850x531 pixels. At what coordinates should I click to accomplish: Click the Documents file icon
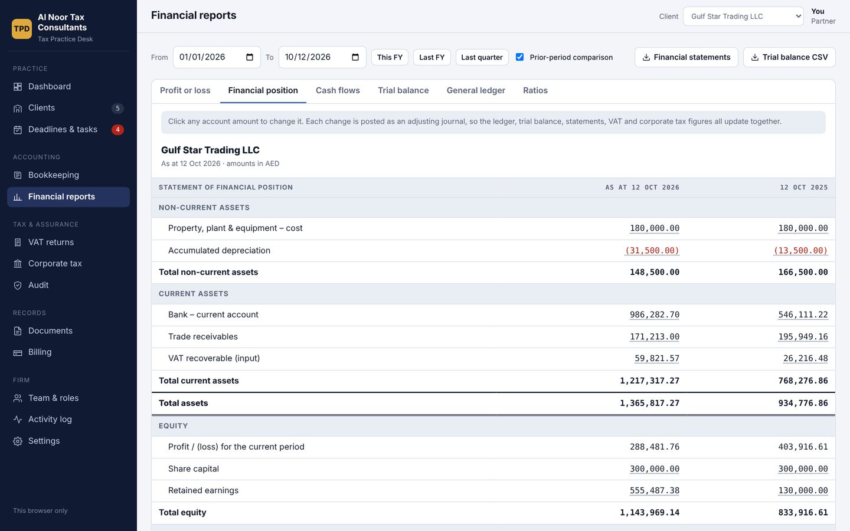tap(18, 331)
